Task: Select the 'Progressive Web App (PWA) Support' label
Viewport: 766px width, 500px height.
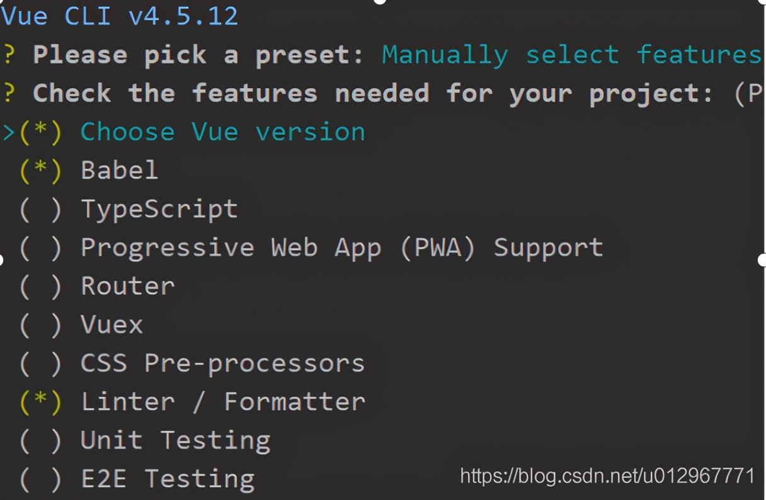Action: (x=342, y=248)
